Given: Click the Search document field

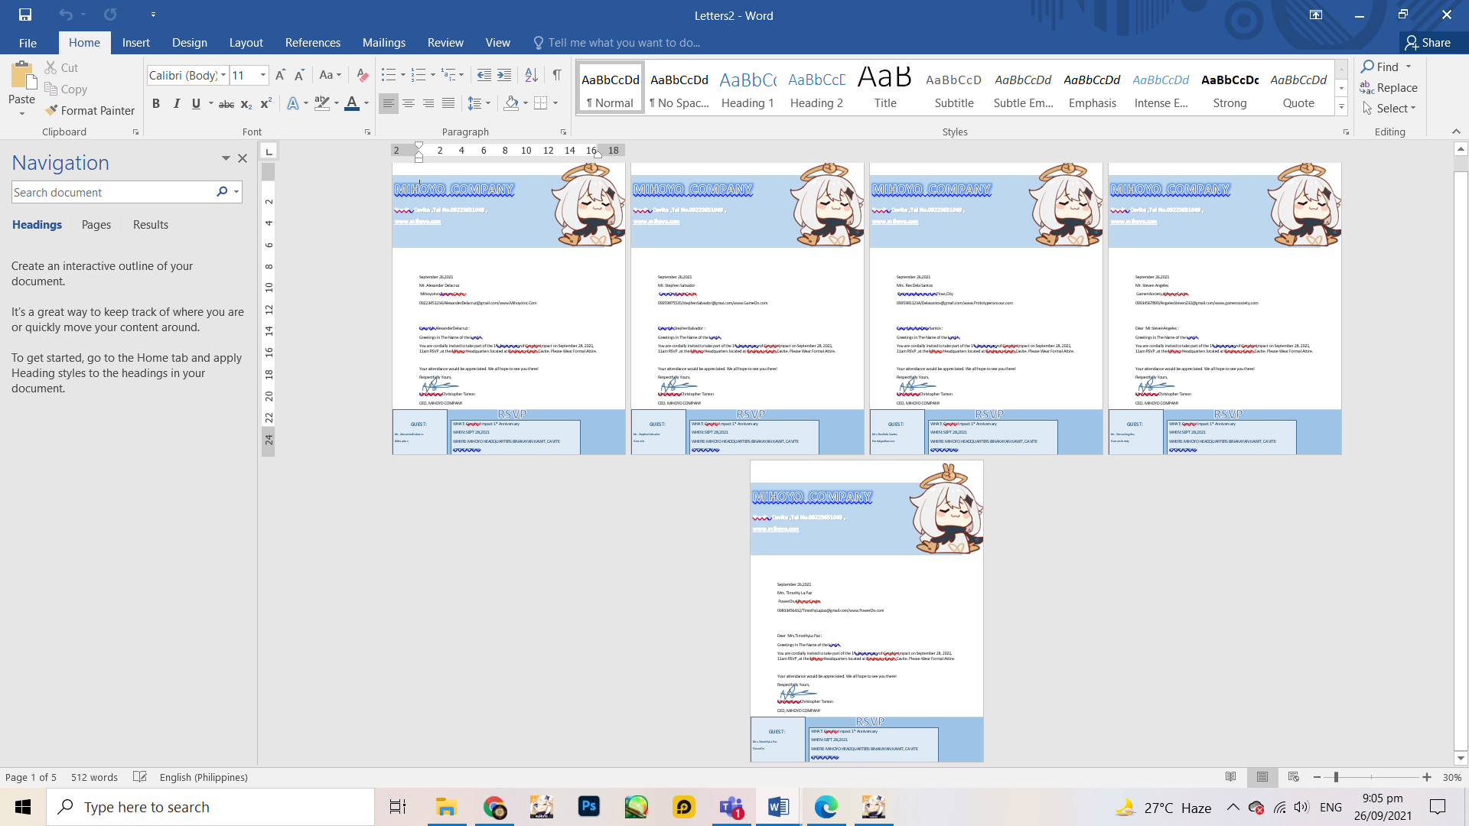Looking at the screenshot, I should (111, 193).
